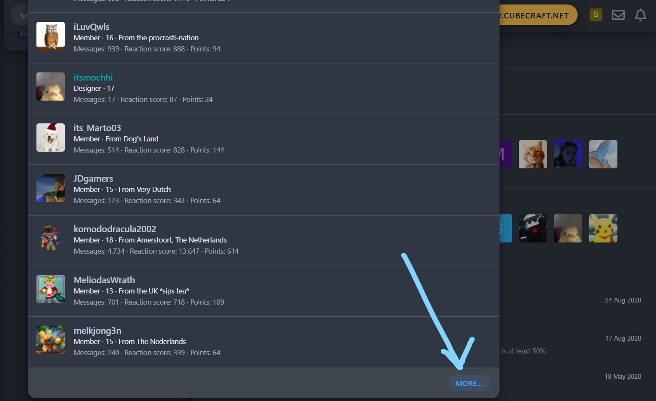Screen dimensions: 656x401
Task: Click the MORE... button
Action: click(469, 383)
